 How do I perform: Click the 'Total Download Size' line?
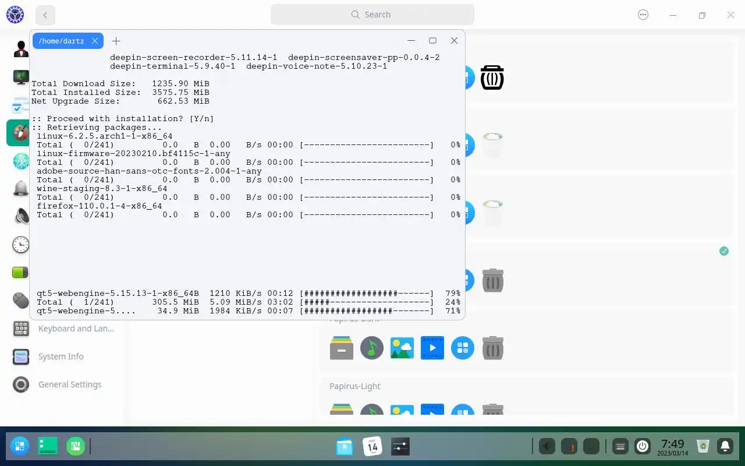pyautogui.click(x=120, y=84)
